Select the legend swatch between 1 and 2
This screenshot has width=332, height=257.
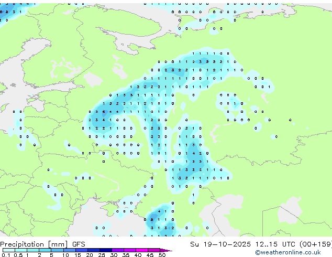coord(33,250)
